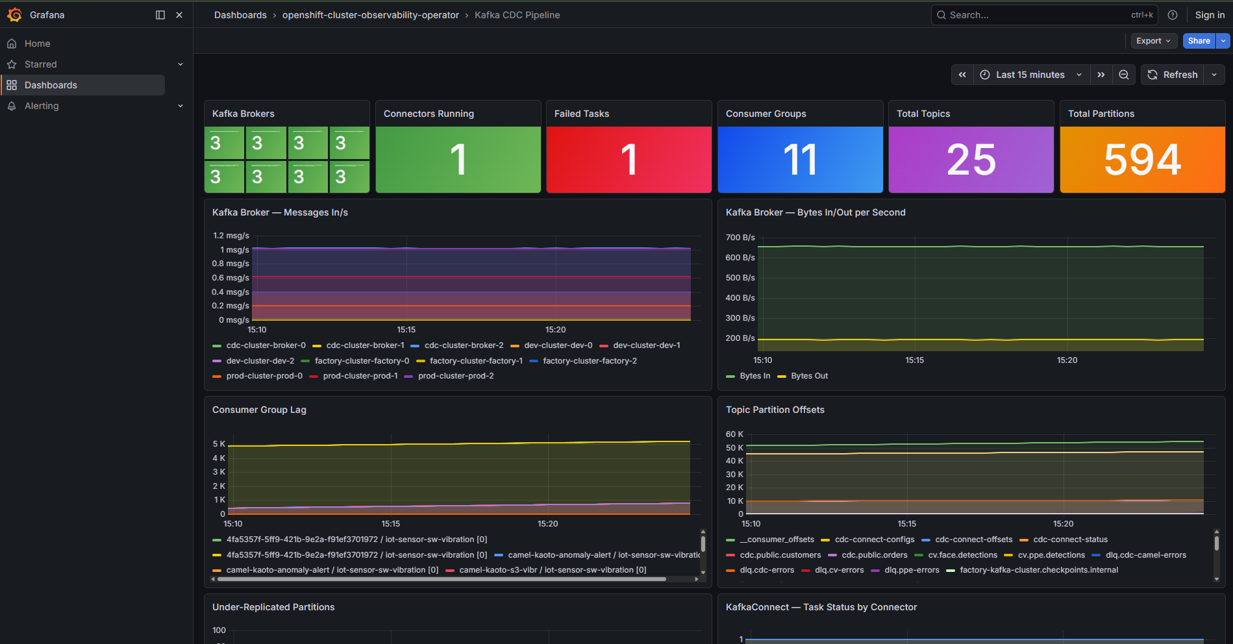Dock or undock the side menu
Screen dimensions: 1233x644
[160, 15]
